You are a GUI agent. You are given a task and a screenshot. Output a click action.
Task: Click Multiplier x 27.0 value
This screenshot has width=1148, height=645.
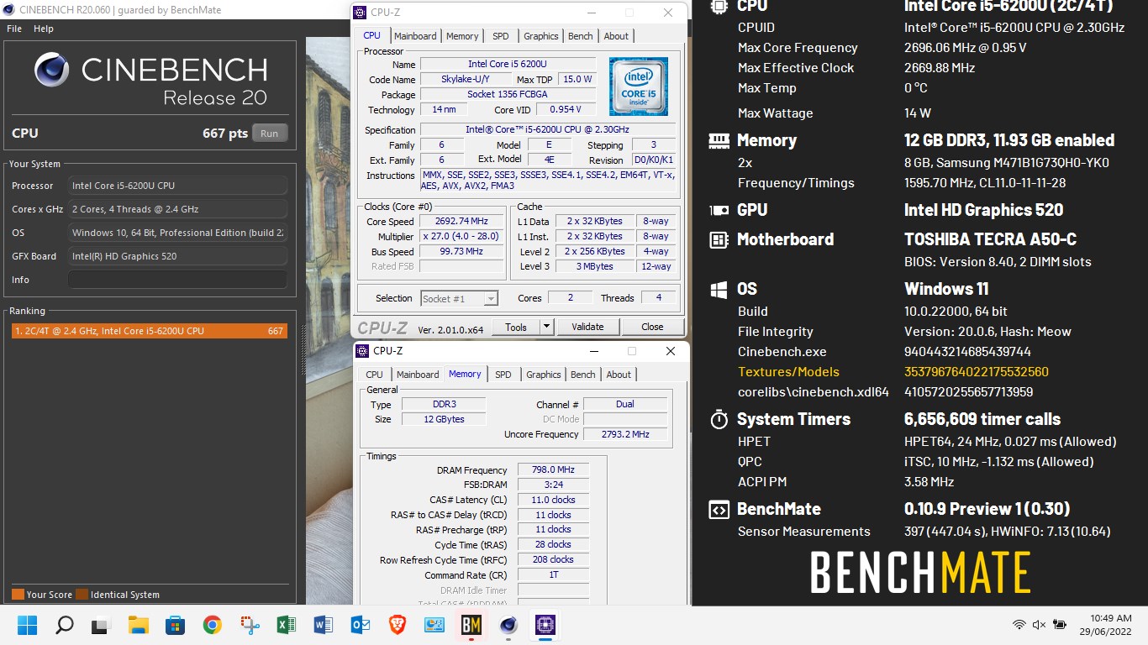[x=462, y=237]
